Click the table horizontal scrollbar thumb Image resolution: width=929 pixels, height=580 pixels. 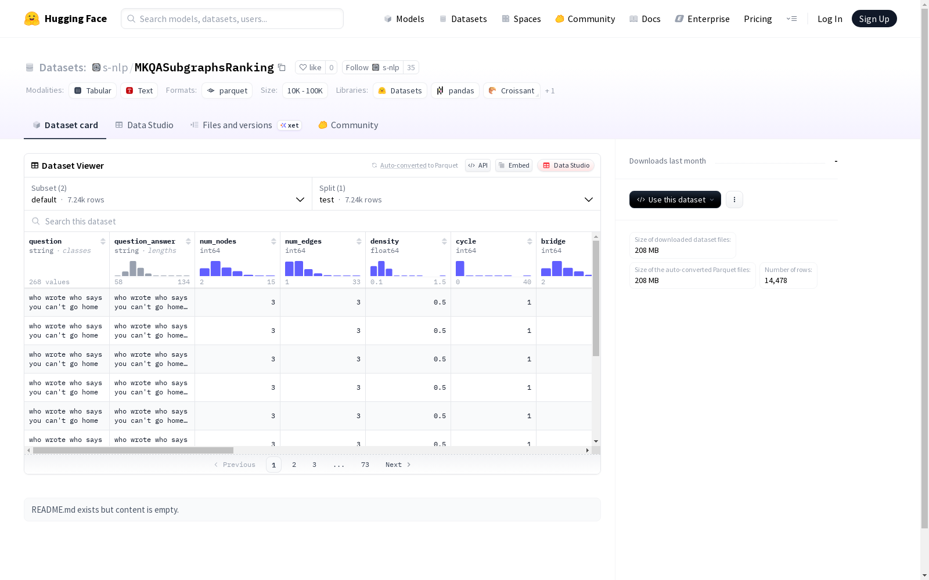(133, 450)
